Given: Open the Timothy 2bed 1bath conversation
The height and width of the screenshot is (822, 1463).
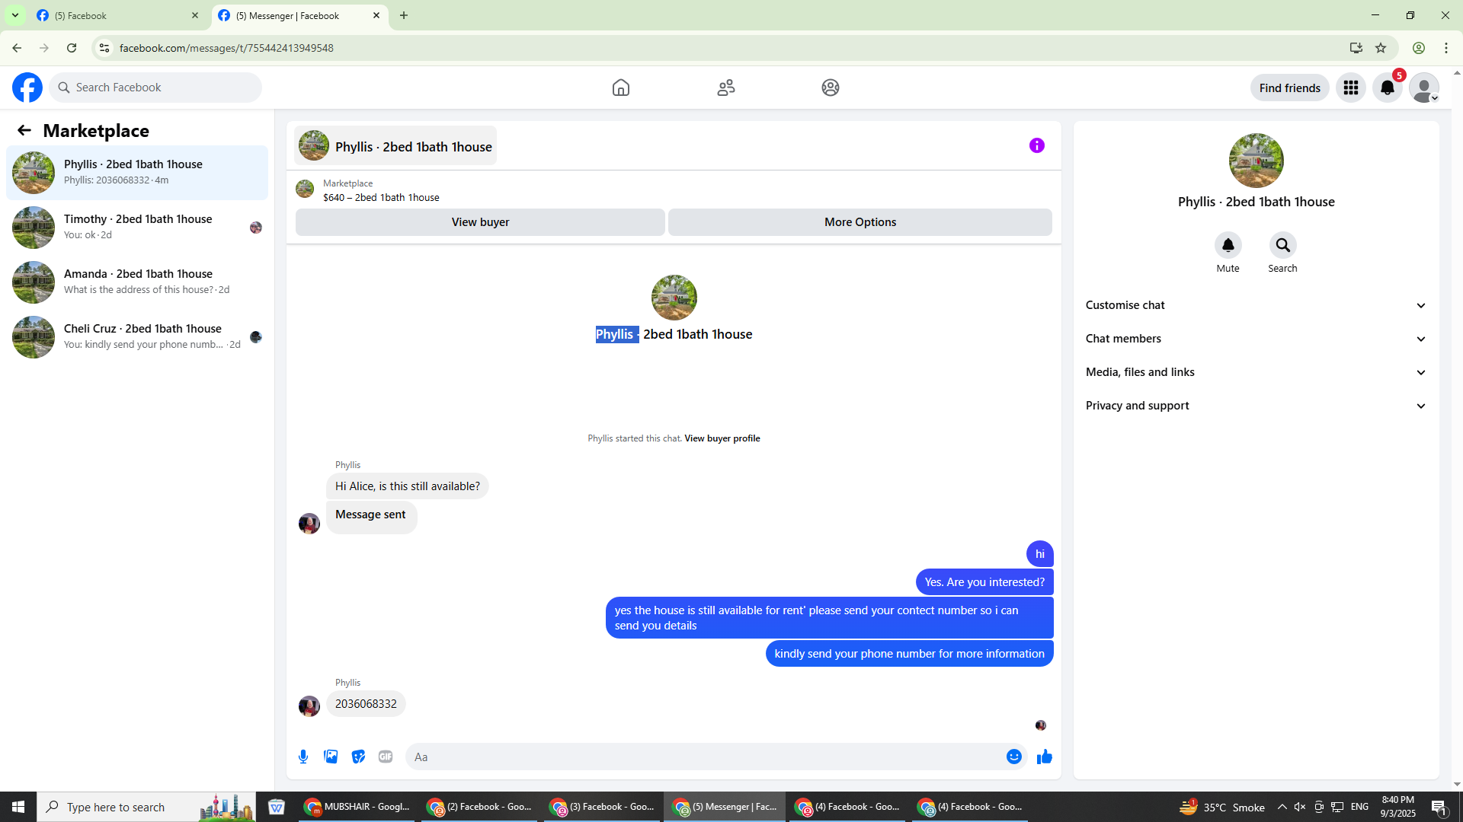Looking at the screenshot, I should (137, 227).
